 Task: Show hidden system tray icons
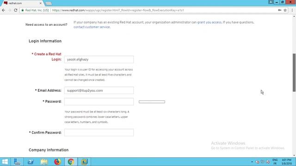(x=252, y=162)
